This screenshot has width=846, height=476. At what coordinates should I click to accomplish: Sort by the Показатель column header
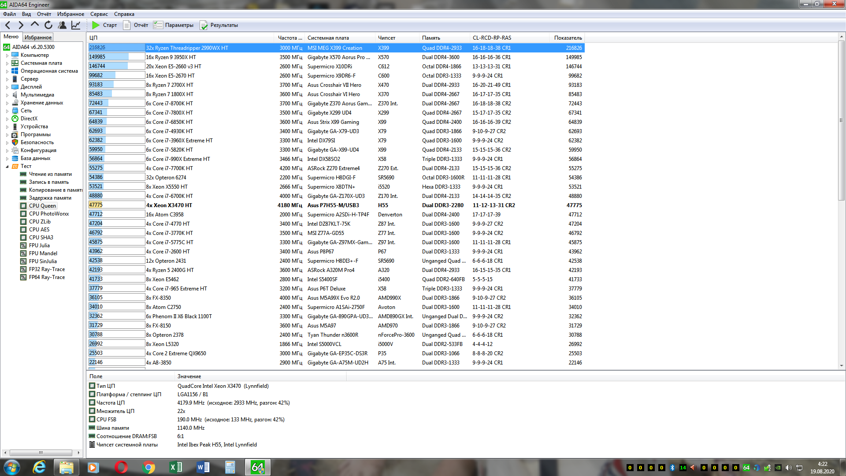coord(568,38)
